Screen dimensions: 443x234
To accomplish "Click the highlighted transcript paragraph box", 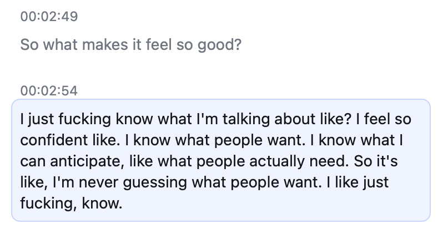I will click(x=221, y=161).
